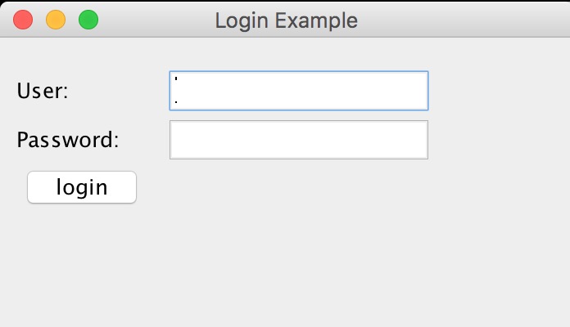Click the "User:" label
Viewport: 570px width, 327px height.
(x=43, y=91)
